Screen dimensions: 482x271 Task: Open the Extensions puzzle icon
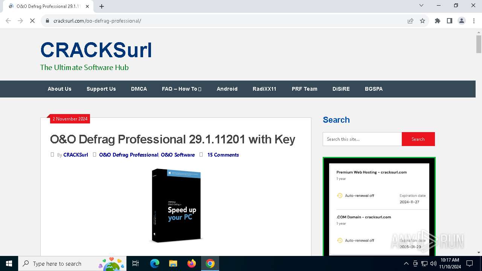[438, 21]
